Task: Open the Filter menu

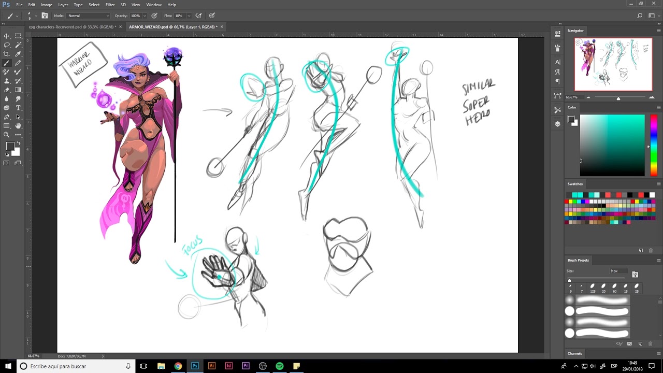Action: pyautogui.click(x=110, y=5)
